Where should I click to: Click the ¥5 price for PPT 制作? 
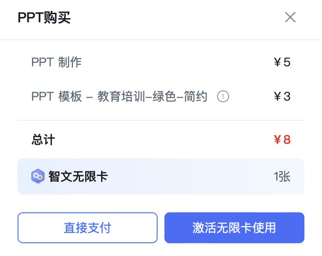[x=282, y=62]
